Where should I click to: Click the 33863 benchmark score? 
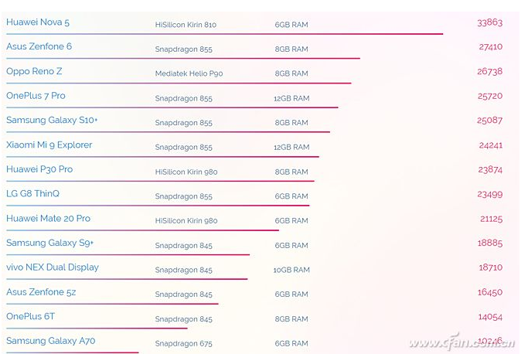pyautogui.click(x=489, y=22)
